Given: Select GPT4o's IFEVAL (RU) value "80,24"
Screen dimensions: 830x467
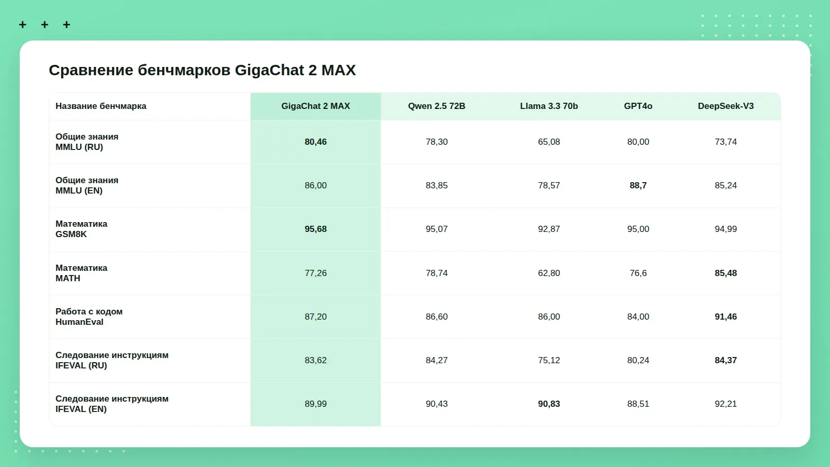Looking at the screenshot, I should [638, 360].
